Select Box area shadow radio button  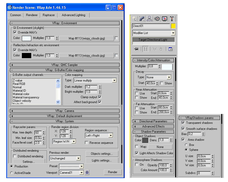pos(186,145)
